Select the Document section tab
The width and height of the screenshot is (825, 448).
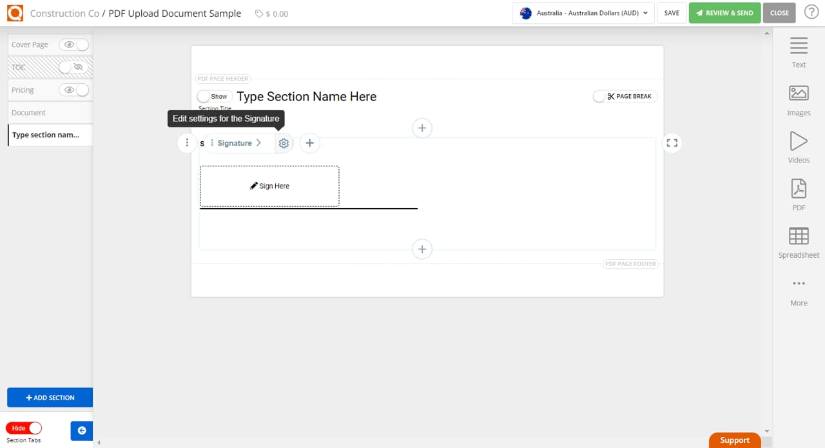(28, 112)
